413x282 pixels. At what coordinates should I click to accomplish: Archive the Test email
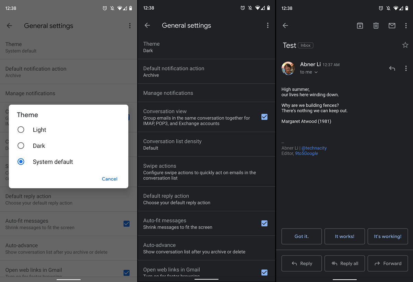point(360,25)
